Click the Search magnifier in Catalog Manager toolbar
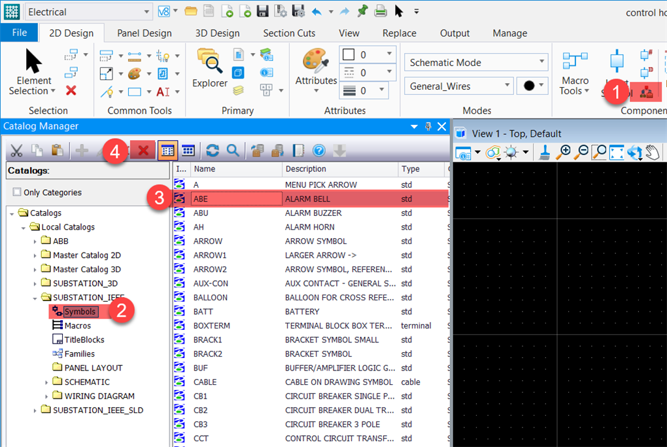This screenshot has height=447, width=667. [232, 151]
